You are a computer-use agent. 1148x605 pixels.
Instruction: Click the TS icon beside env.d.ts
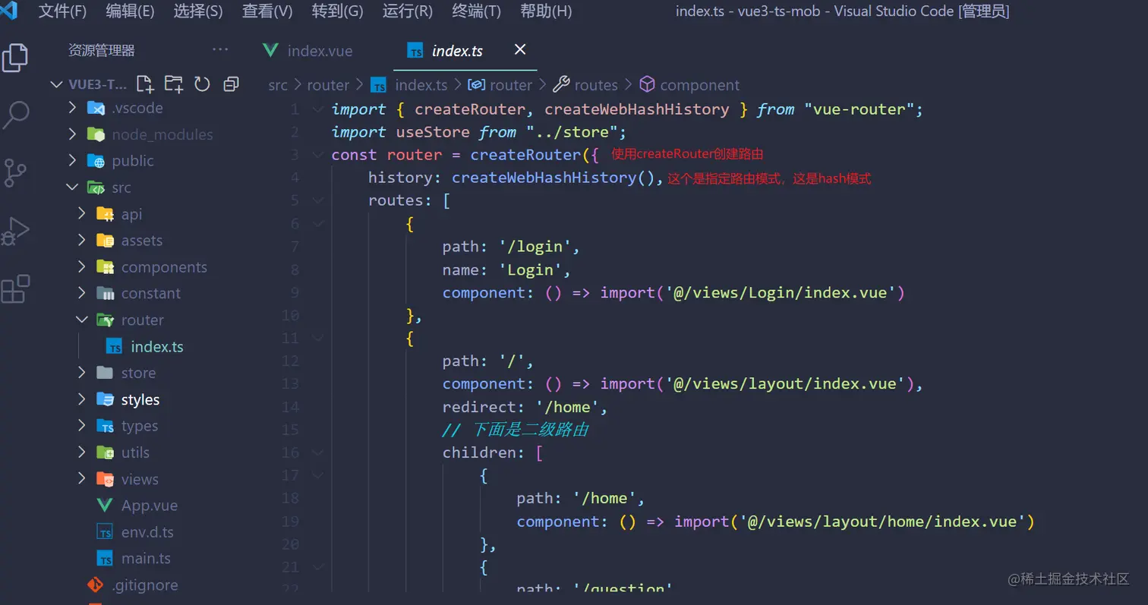coord(106,532)
